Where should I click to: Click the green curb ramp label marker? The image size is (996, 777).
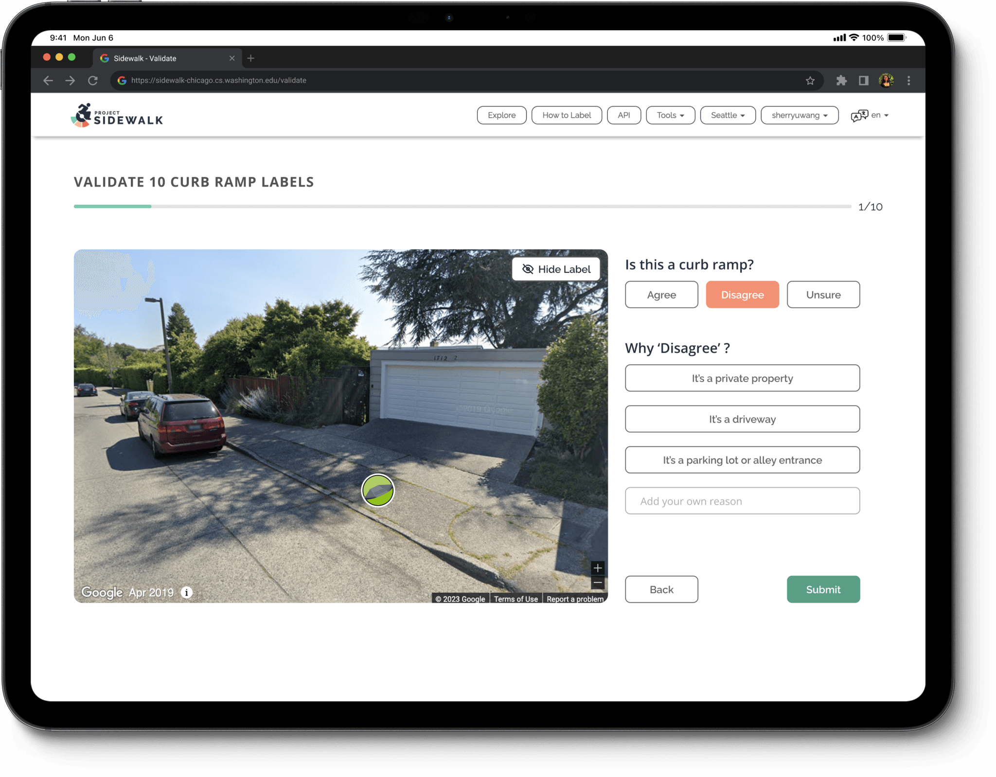[x=378, y=490]
